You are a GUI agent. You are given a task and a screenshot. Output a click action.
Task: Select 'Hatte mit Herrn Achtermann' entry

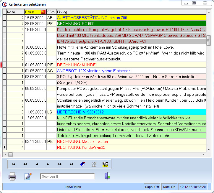pyautogui.click(x=131, y=47)
